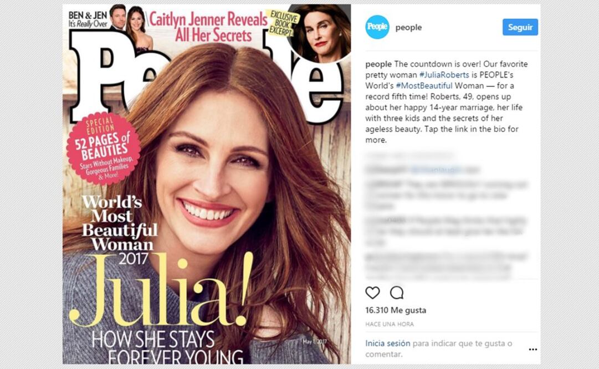Click the 16.310 Me gusta count
Screen dimensions: 599x369
point(396,310)
